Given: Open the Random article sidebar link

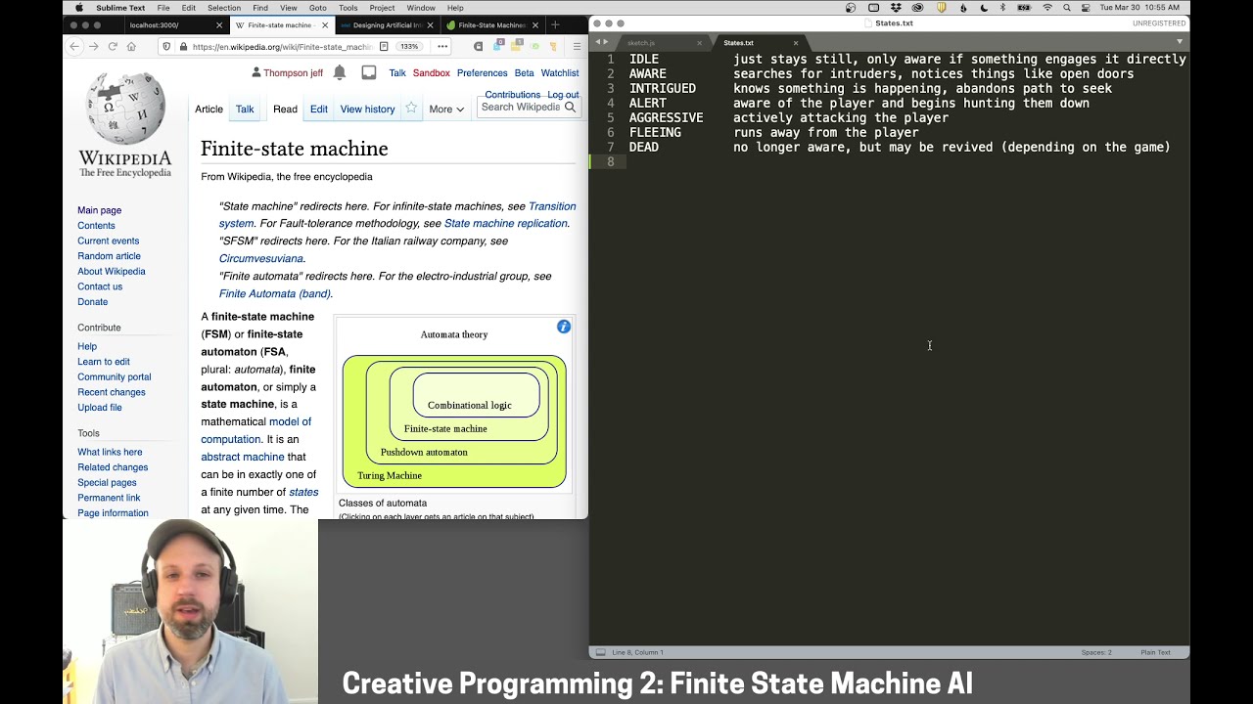Looking at the screenshot, I should point(109,256).
